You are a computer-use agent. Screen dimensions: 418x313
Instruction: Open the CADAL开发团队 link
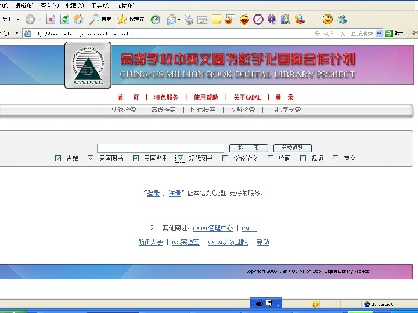228,242
